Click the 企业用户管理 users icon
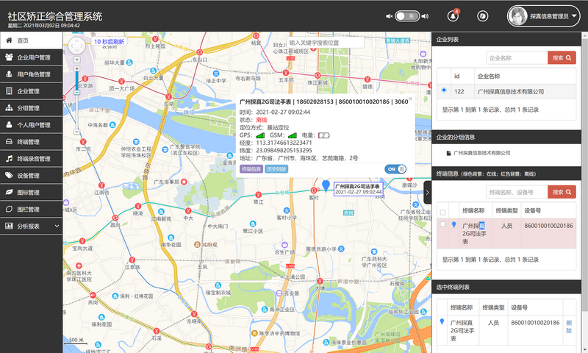 click(9, 57)
